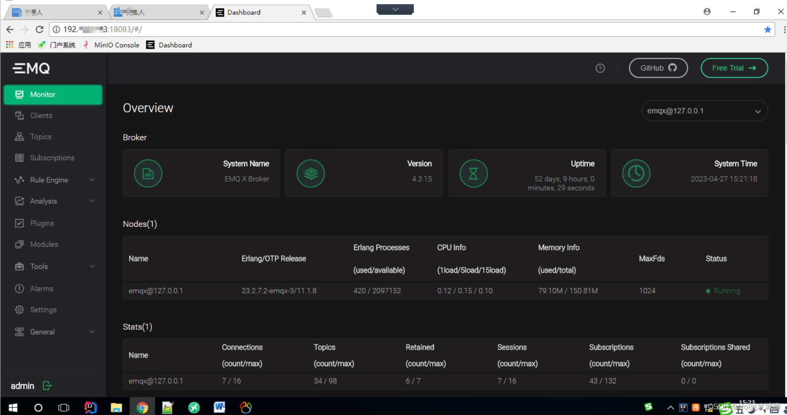This screenshot has height=415, width=787.
Task: Click the admin logout icon
Action: [47, 385]
